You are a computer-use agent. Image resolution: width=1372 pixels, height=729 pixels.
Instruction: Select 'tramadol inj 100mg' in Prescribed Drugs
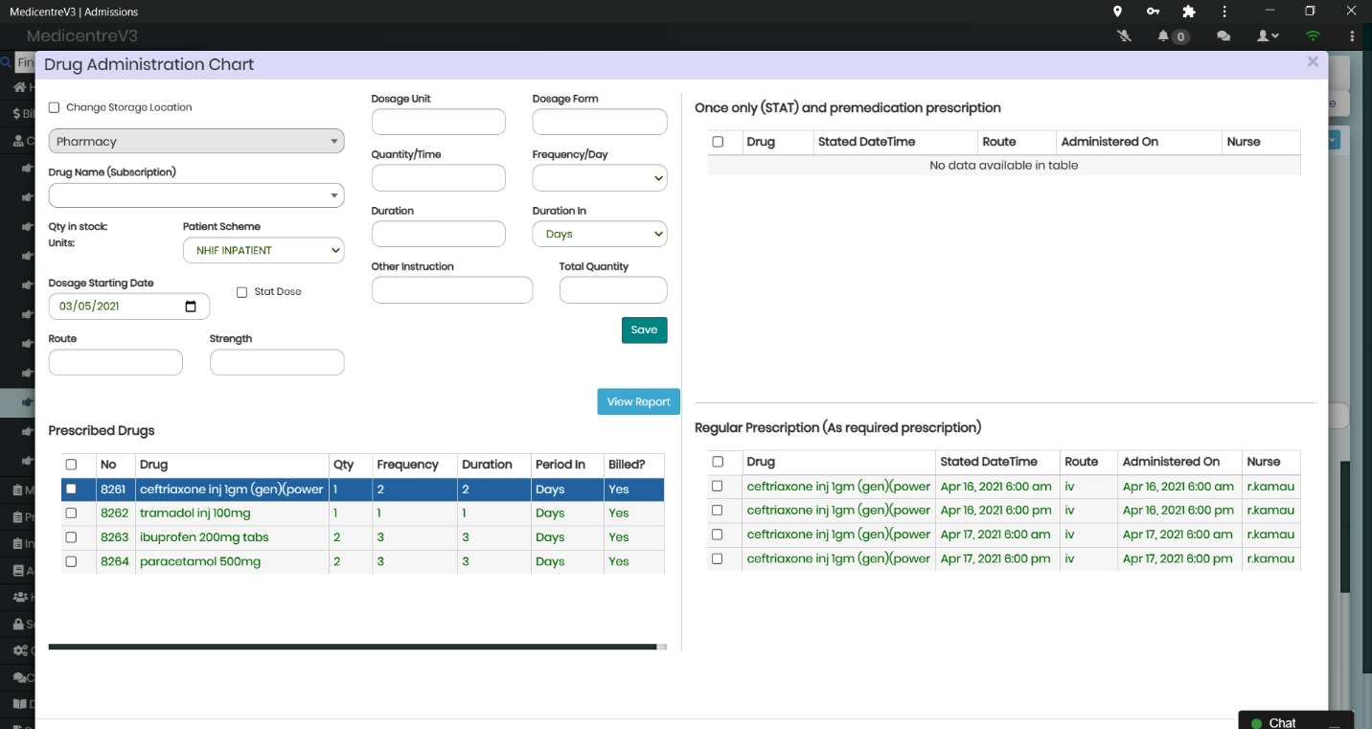pyautogui.click(x=195, y=513)
